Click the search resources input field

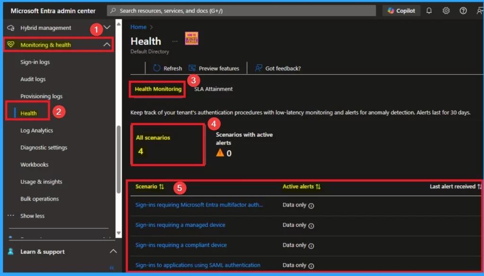tap(242, 11)
